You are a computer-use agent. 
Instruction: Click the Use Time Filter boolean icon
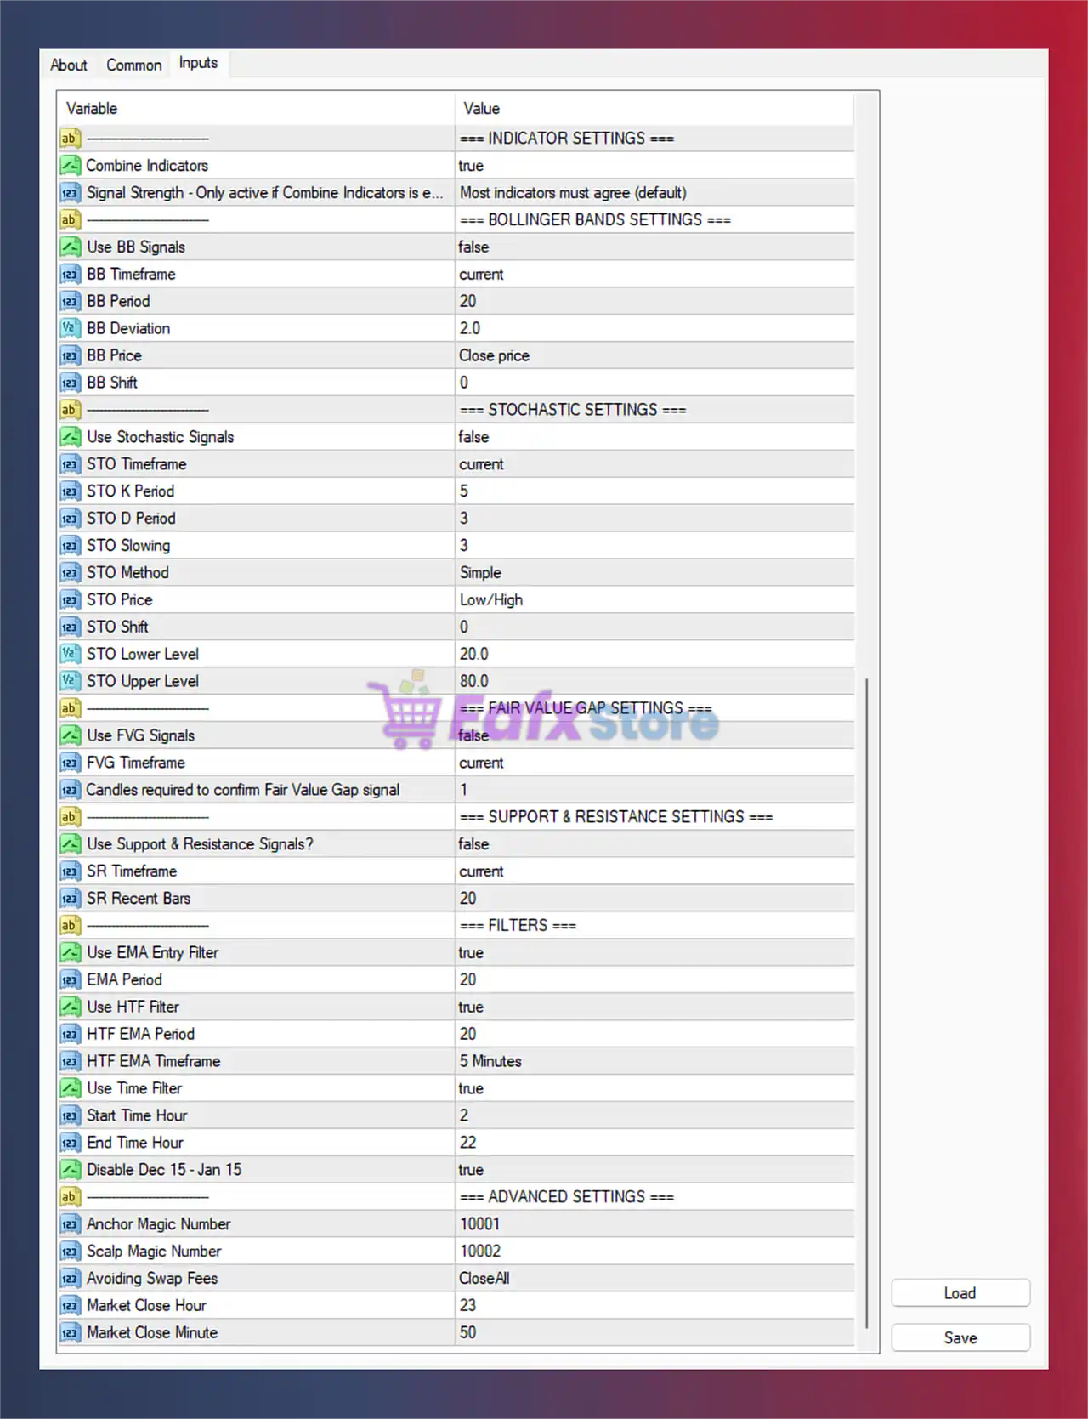click(71, 1088)
